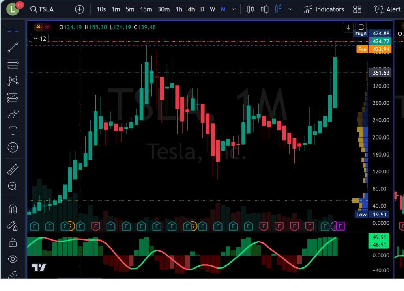Open the four-square layout icon
Screen dimensions: 404x291
[x=357, y=9]
